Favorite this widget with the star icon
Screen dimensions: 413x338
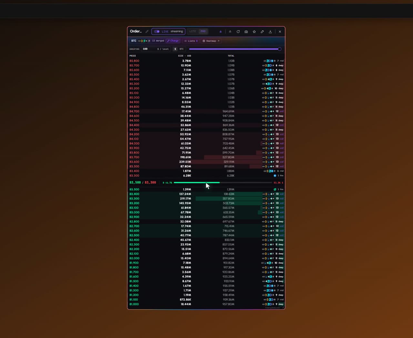254,32
